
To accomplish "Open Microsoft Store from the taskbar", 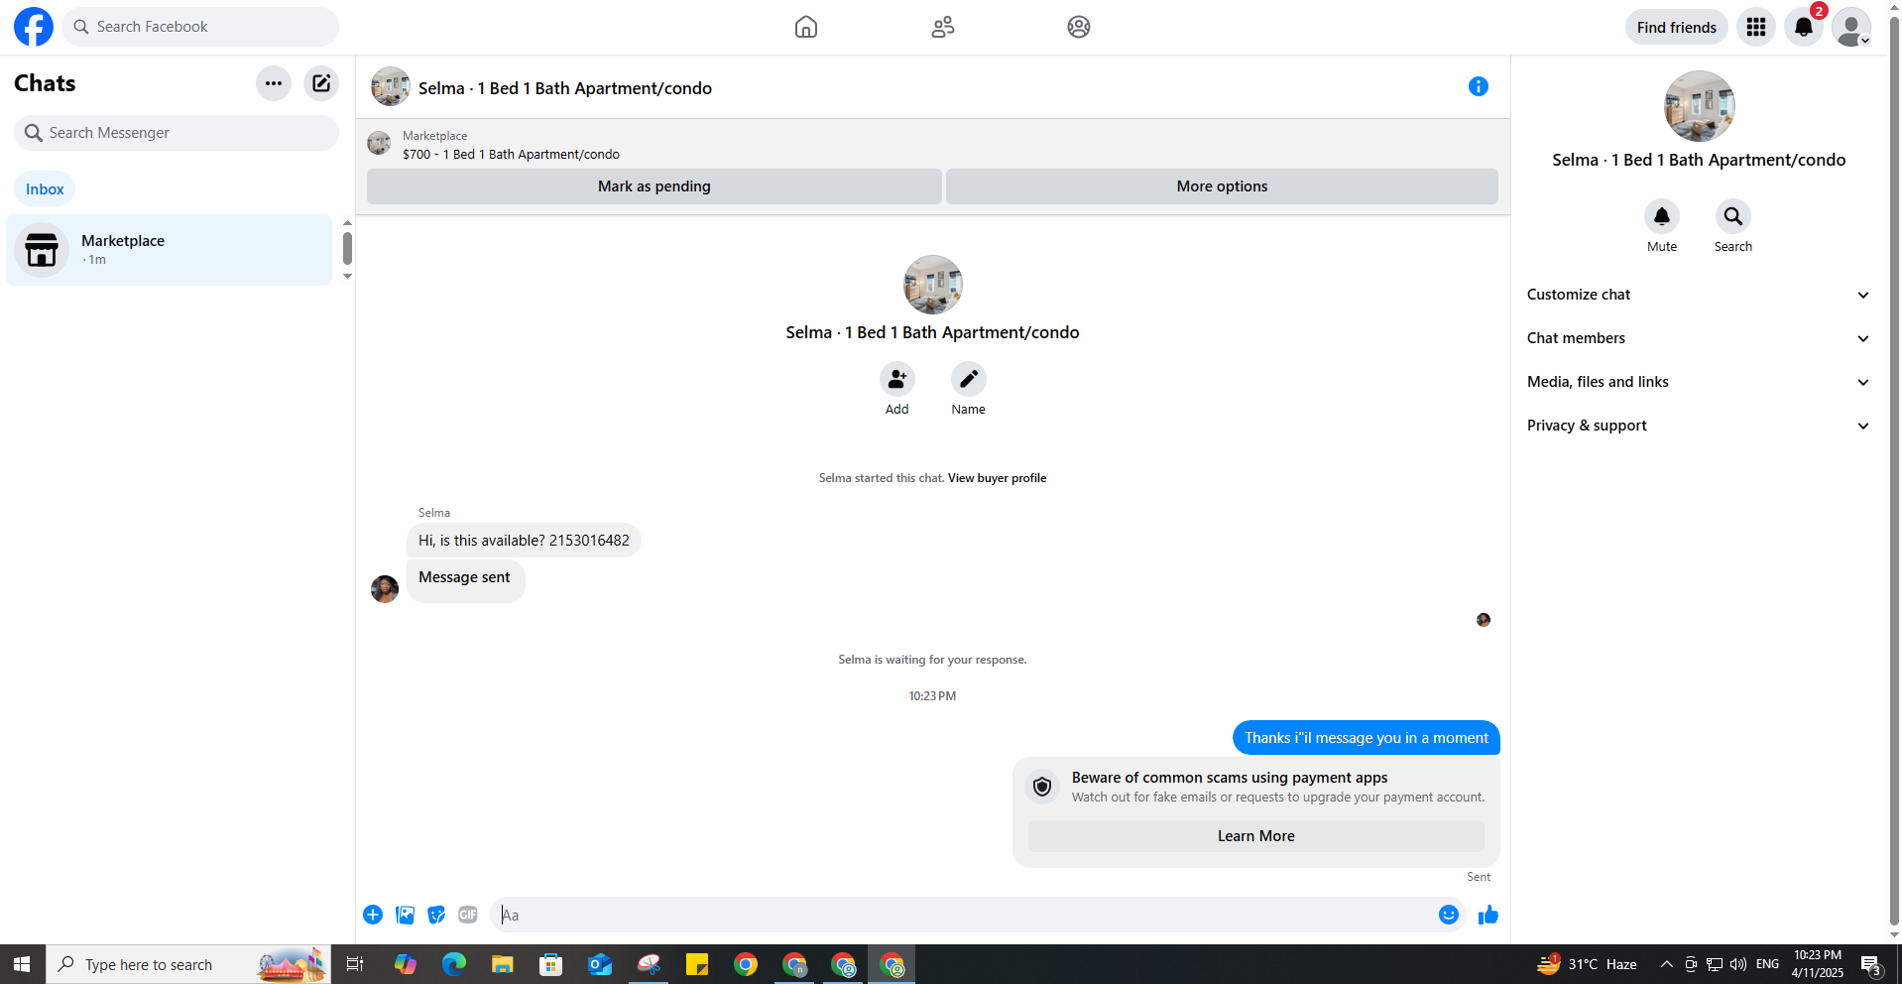I will [551, 964].
